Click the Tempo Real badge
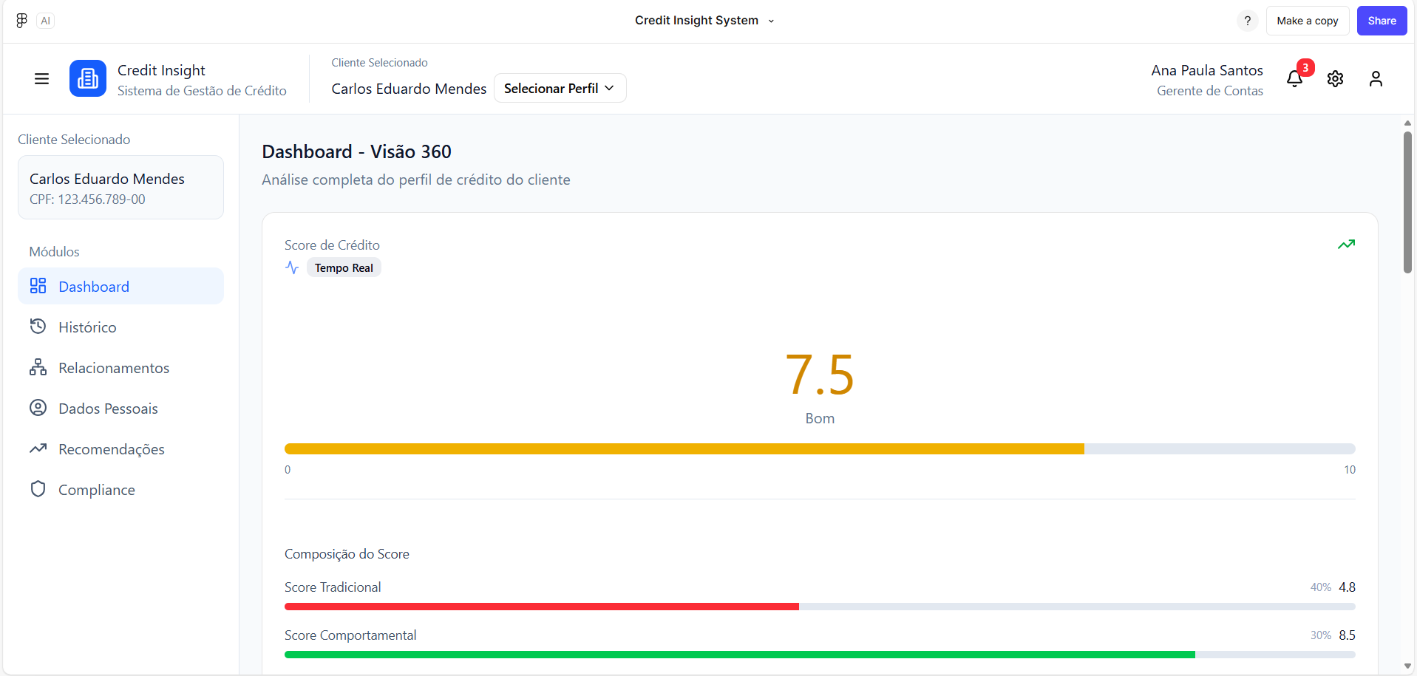Screen dimensions: 1417x676 [344, 267]
